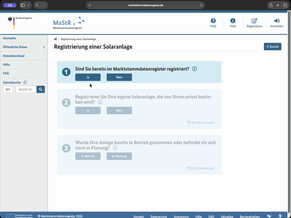Show info icon for question 2

100,102
